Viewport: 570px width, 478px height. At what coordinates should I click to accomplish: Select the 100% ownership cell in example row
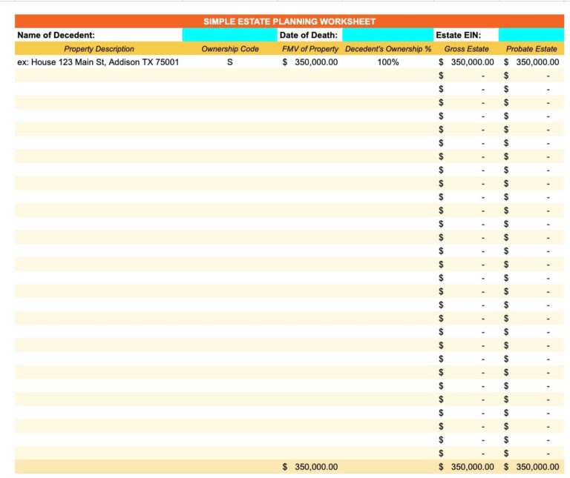click(x=388, y=62)
